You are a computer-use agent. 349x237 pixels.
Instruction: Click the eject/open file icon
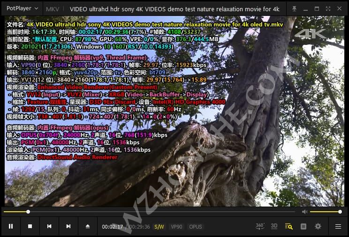tap(87, 227)
